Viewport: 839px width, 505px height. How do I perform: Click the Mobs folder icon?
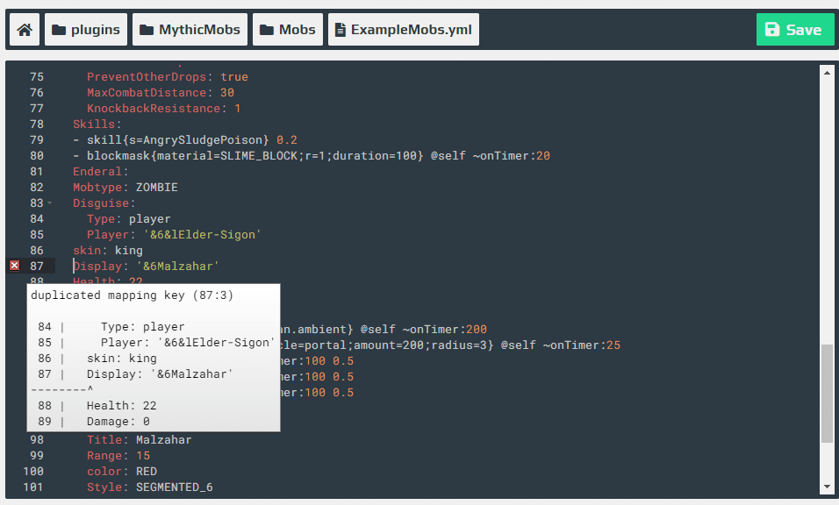267,30
